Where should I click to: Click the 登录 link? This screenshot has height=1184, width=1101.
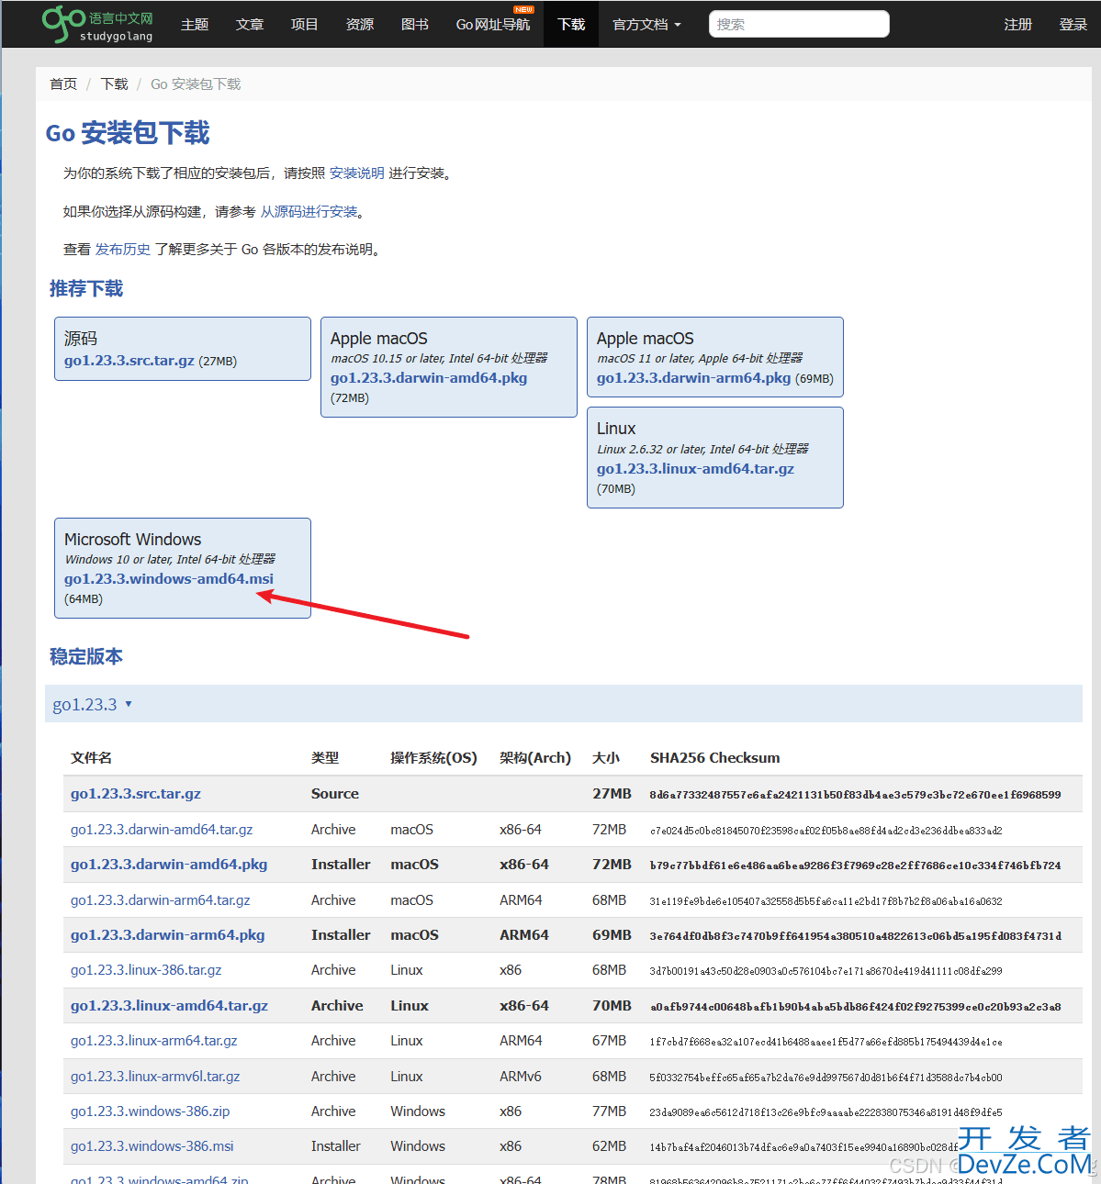pyautogui.click(x=1073, y=24)
